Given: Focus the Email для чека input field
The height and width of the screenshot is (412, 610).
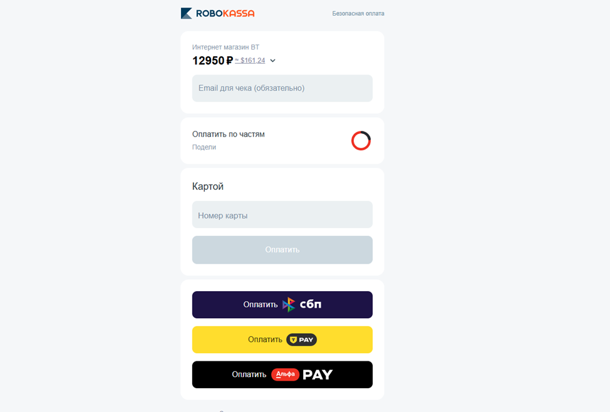Looking at the screenshot, I should click(282, 88).
